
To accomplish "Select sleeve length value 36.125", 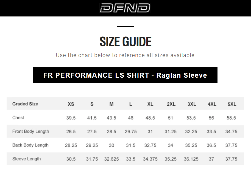I will (x=191, y=159).
